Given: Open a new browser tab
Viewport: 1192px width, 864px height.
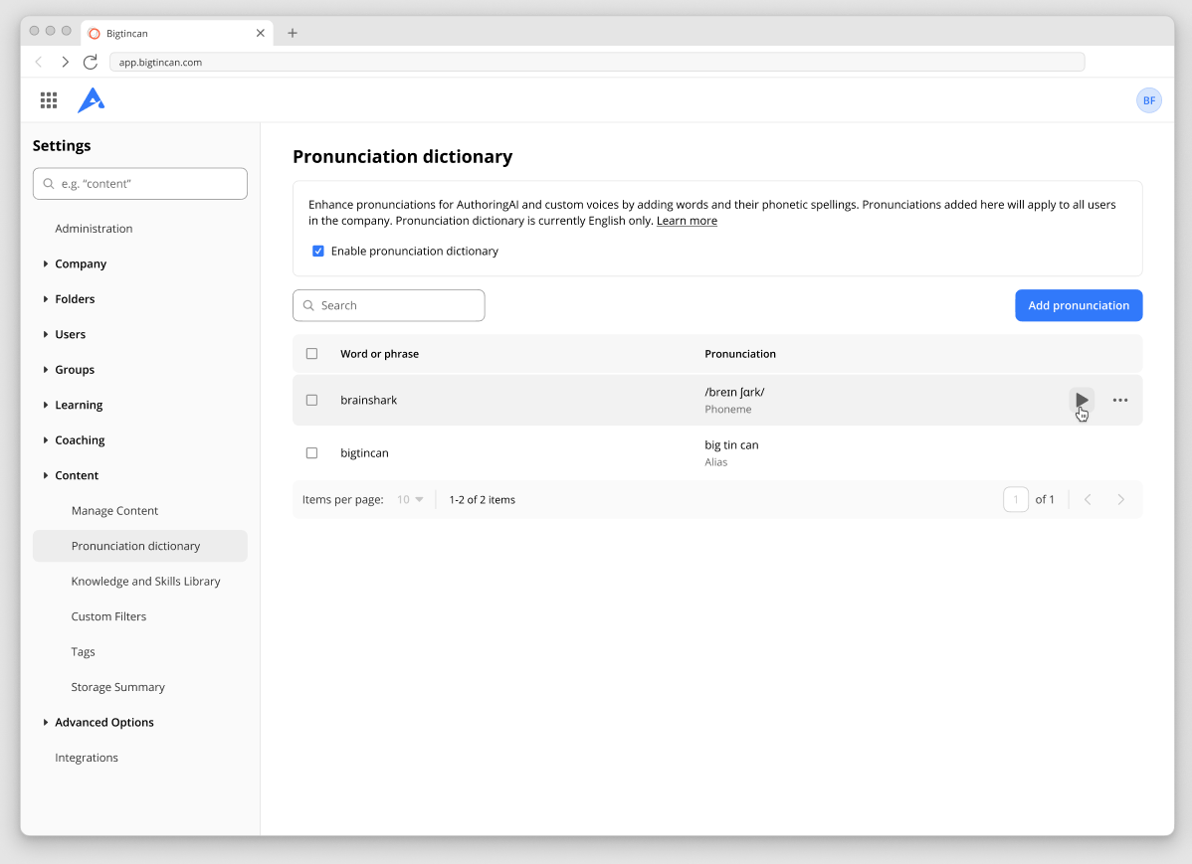Looking at the screenshot, I should [x=293, y=33].
